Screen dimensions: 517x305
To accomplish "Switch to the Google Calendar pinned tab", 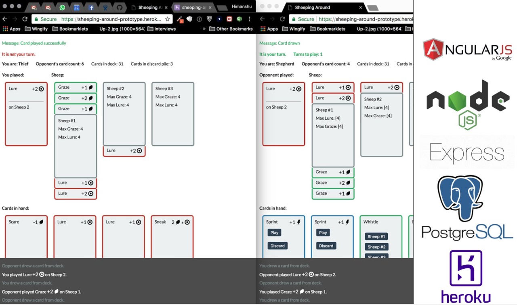I will tap(76, 7).
